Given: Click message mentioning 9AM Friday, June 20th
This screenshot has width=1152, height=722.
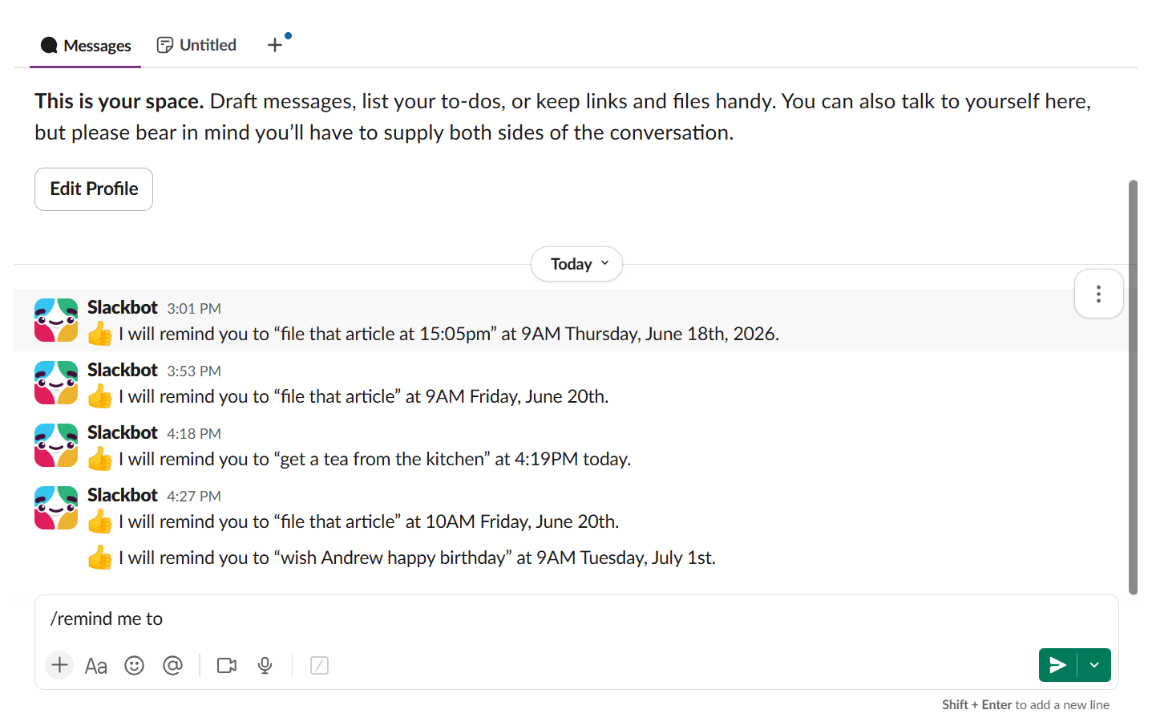Looking at the screenshot, I should (363, 396).
